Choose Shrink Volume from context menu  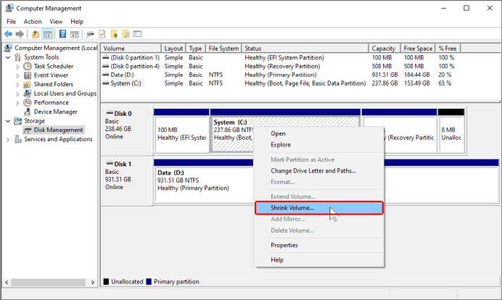pos(319,208)
